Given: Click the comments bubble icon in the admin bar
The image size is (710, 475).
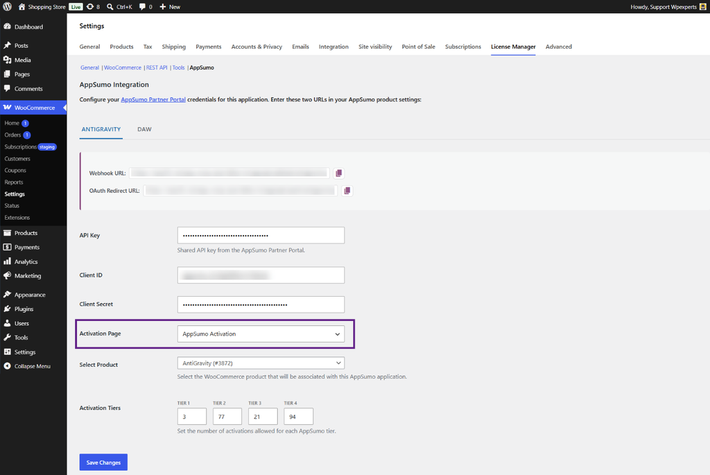Looking at the screenshot, I should tap(142, 7).
